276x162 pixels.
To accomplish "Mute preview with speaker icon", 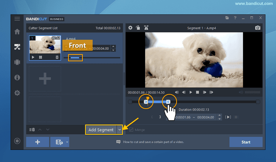I will (x=241, y=92).
